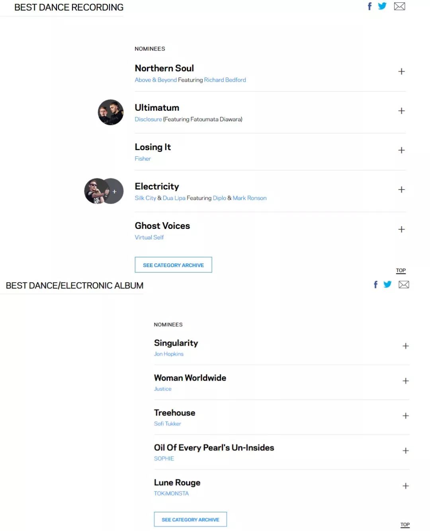Click the Disclosure artist photo thumbnail
This screenshot has width=430, height=531.
pos(111,112)
